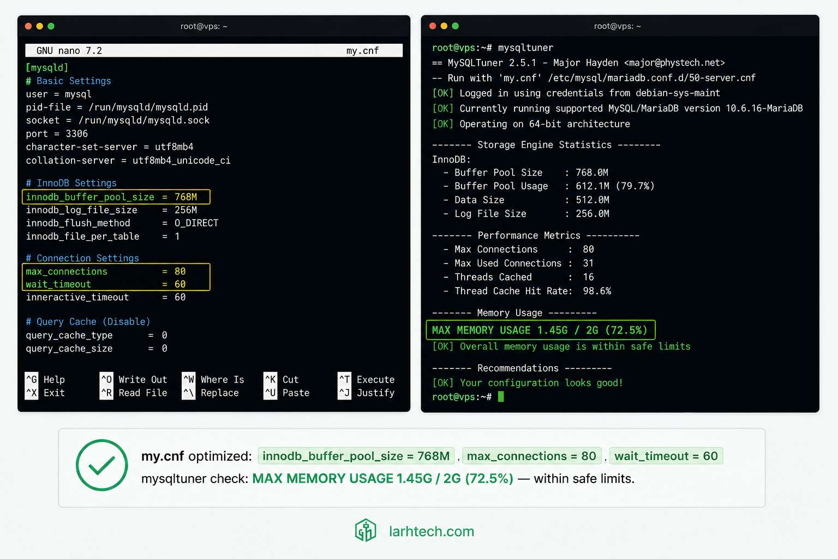
Task: Click the 'innodb_buffer_pool_size = 768M' green badge
Action: click(356, 456)
